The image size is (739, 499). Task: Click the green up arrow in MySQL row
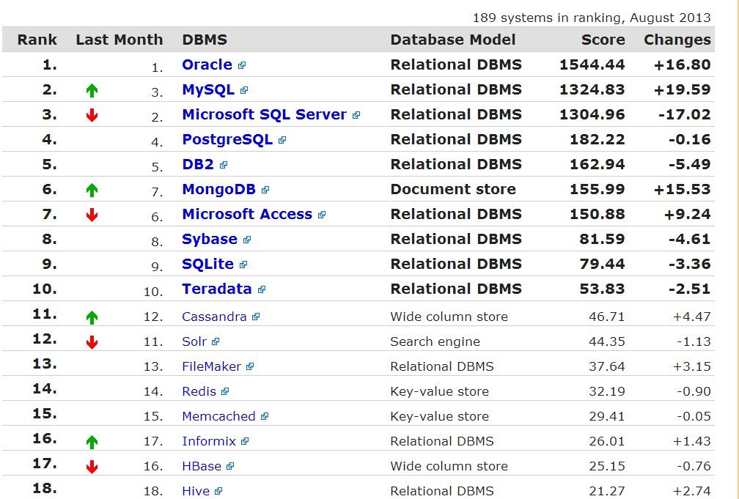92,90
